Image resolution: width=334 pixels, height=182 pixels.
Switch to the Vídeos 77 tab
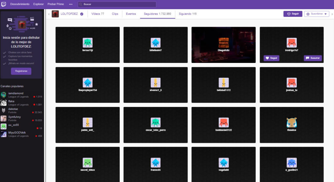(98, 14)
